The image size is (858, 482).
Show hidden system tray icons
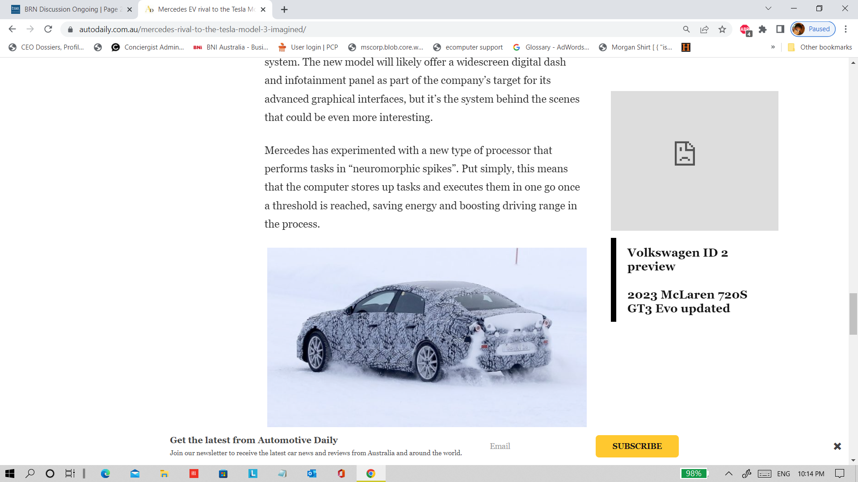(x=728, y=474)
